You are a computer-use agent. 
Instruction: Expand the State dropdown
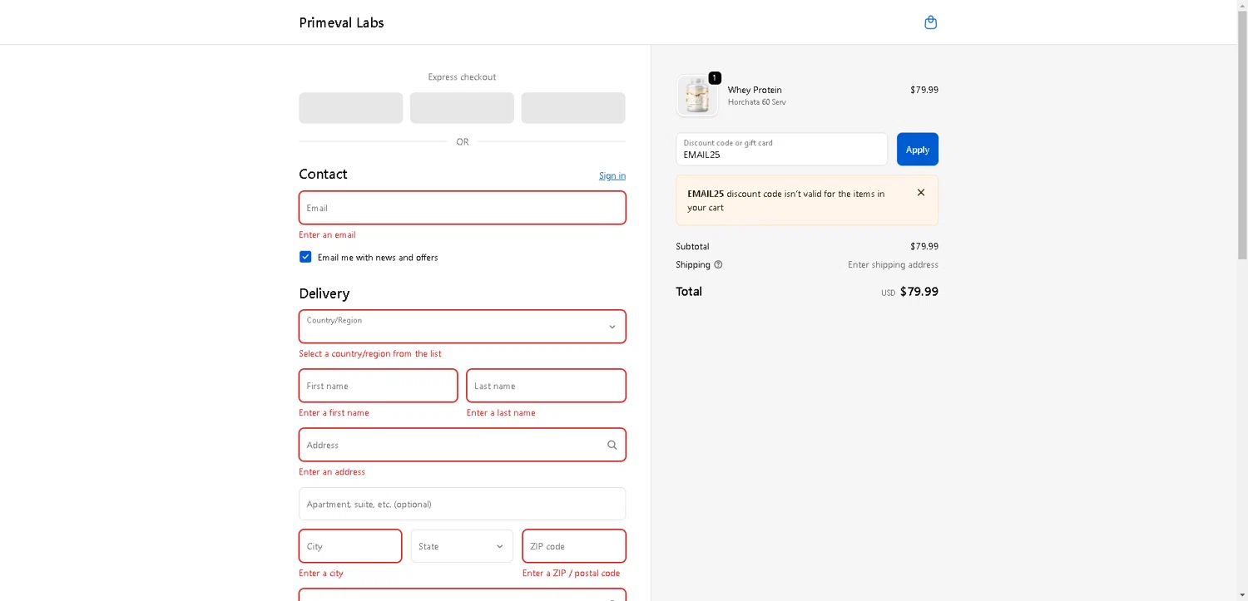(x=462, y=547)
